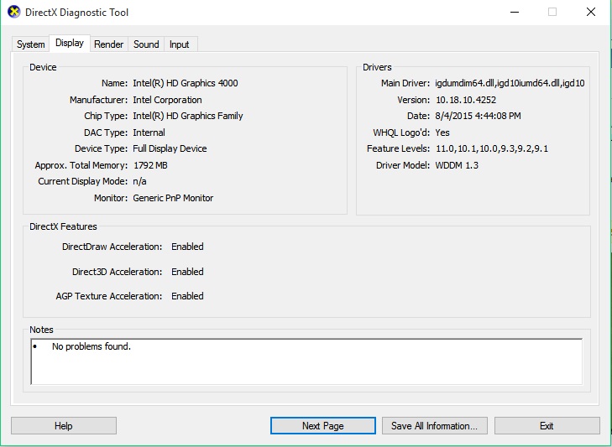Click feature levels '11.0,10.1,10.0,9.3,9.2,9.1'
This screenshot has width=612, height=447.
(492, 148)
